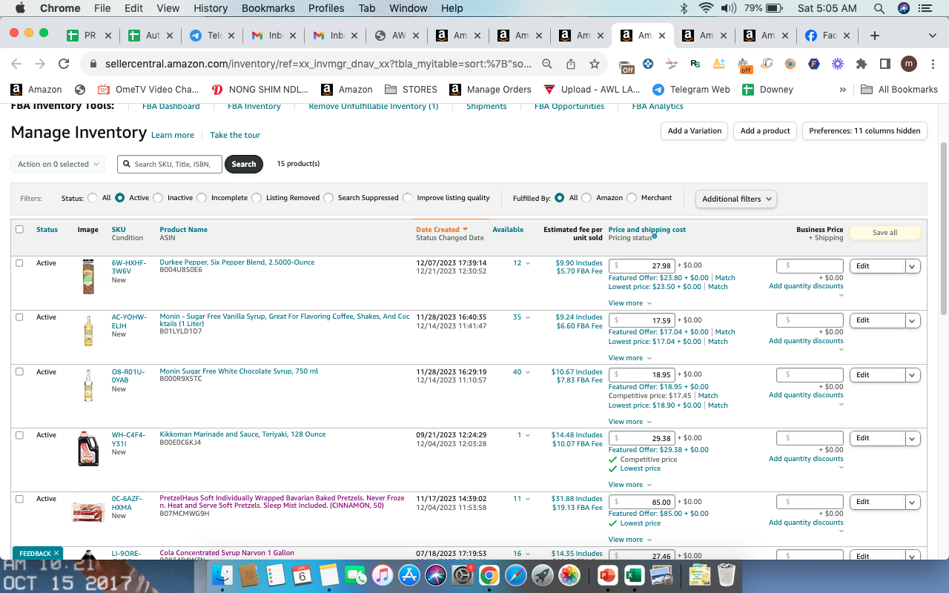949x593 pixels.
Task: Open the 'Action on 0 selected' dropdown
Action: tap(58, 164)
